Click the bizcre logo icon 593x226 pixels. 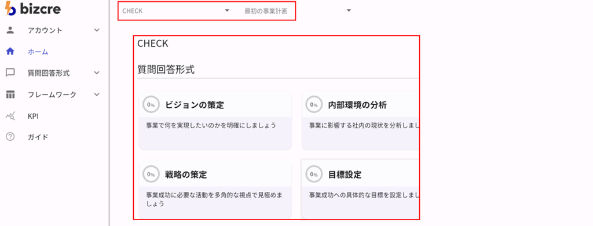click(10, 9)
